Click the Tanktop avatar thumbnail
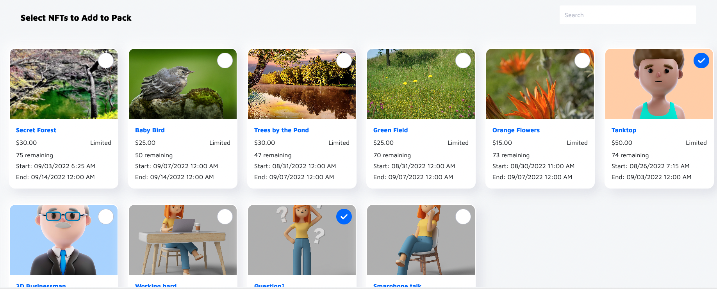The height and width of the screenshot is (290, 717). (659, 84)
